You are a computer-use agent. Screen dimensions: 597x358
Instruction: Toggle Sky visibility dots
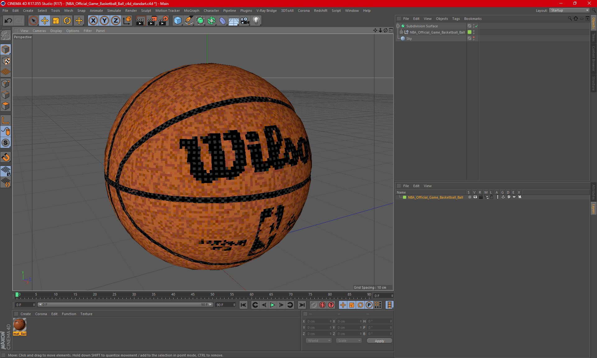coord(474,39)
